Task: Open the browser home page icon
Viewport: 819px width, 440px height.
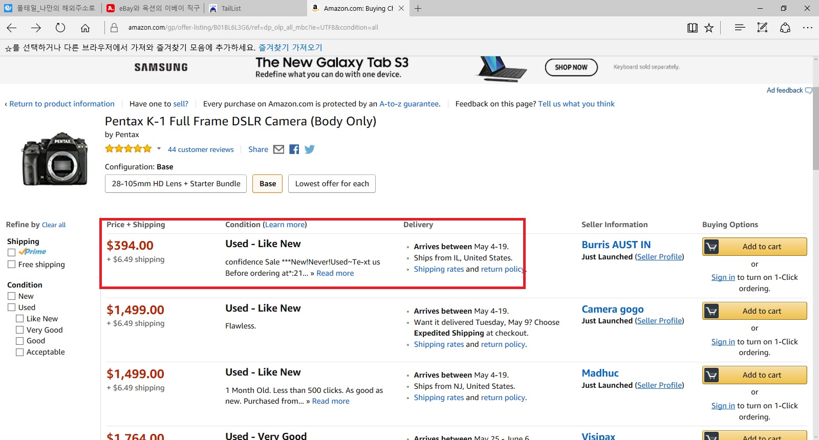Action: (85, 28)
